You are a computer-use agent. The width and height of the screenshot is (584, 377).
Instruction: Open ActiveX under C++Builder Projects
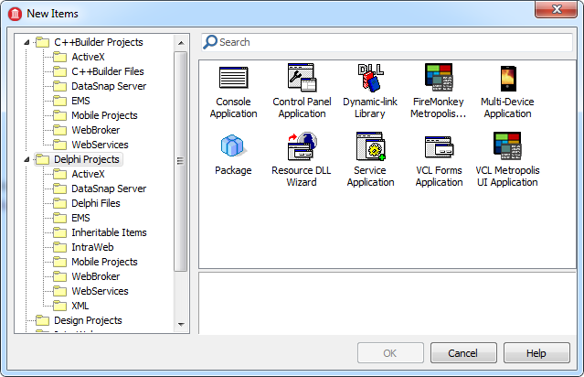[79, 57]
